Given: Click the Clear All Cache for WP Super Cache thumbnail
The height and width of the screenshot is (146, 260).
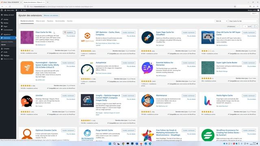Looking at the screenshot, I should click(x=208, y=37).
